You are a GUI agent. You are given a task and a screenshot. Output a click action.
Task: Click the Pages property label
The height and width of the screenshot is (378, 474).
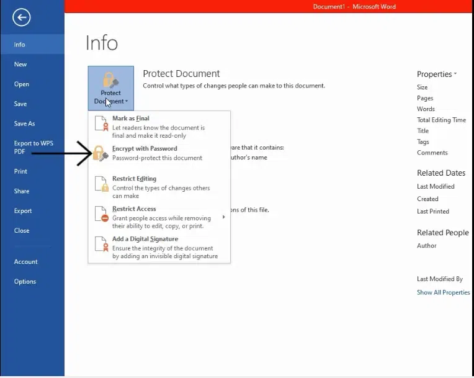click(x=425, y=98)
